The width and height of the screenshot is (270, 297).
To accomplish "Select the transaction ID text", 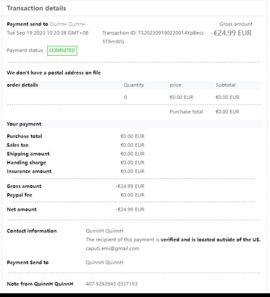I will point(153,33).
